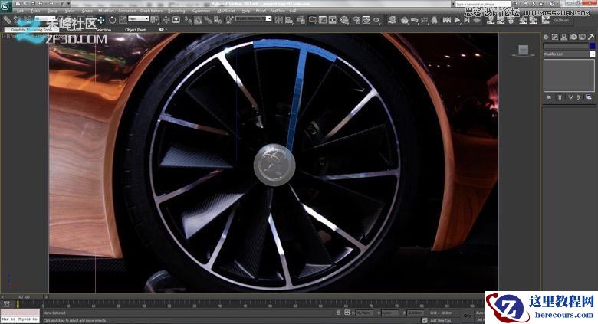Open the Animation menu
The width and height of the screenshot is (598, 324).
coord(127,11)
